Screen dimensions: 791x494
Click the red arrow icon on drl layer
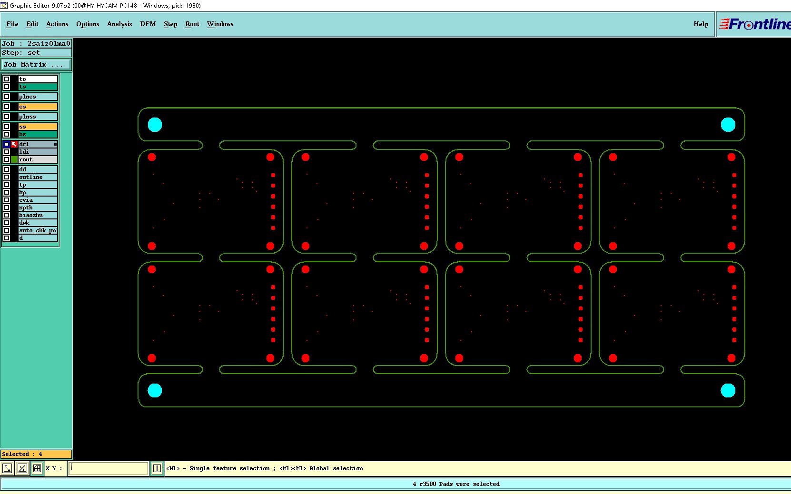[x=14, y=144]
